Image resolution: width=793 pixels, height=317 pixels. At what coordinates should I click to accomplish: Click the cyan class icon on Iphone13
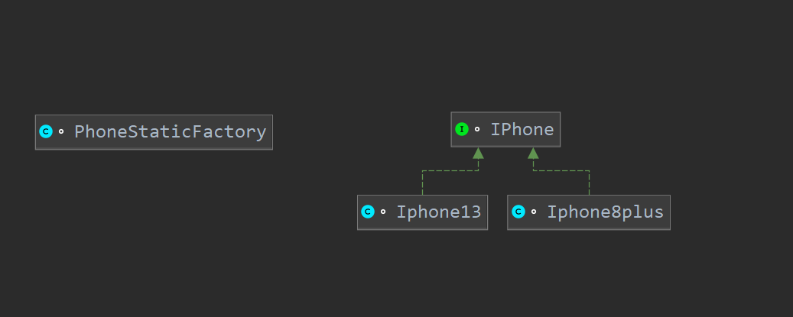(368, 212)
